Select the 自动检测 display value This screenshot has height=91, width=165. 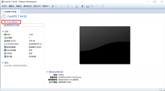click(x=32, y=57)
